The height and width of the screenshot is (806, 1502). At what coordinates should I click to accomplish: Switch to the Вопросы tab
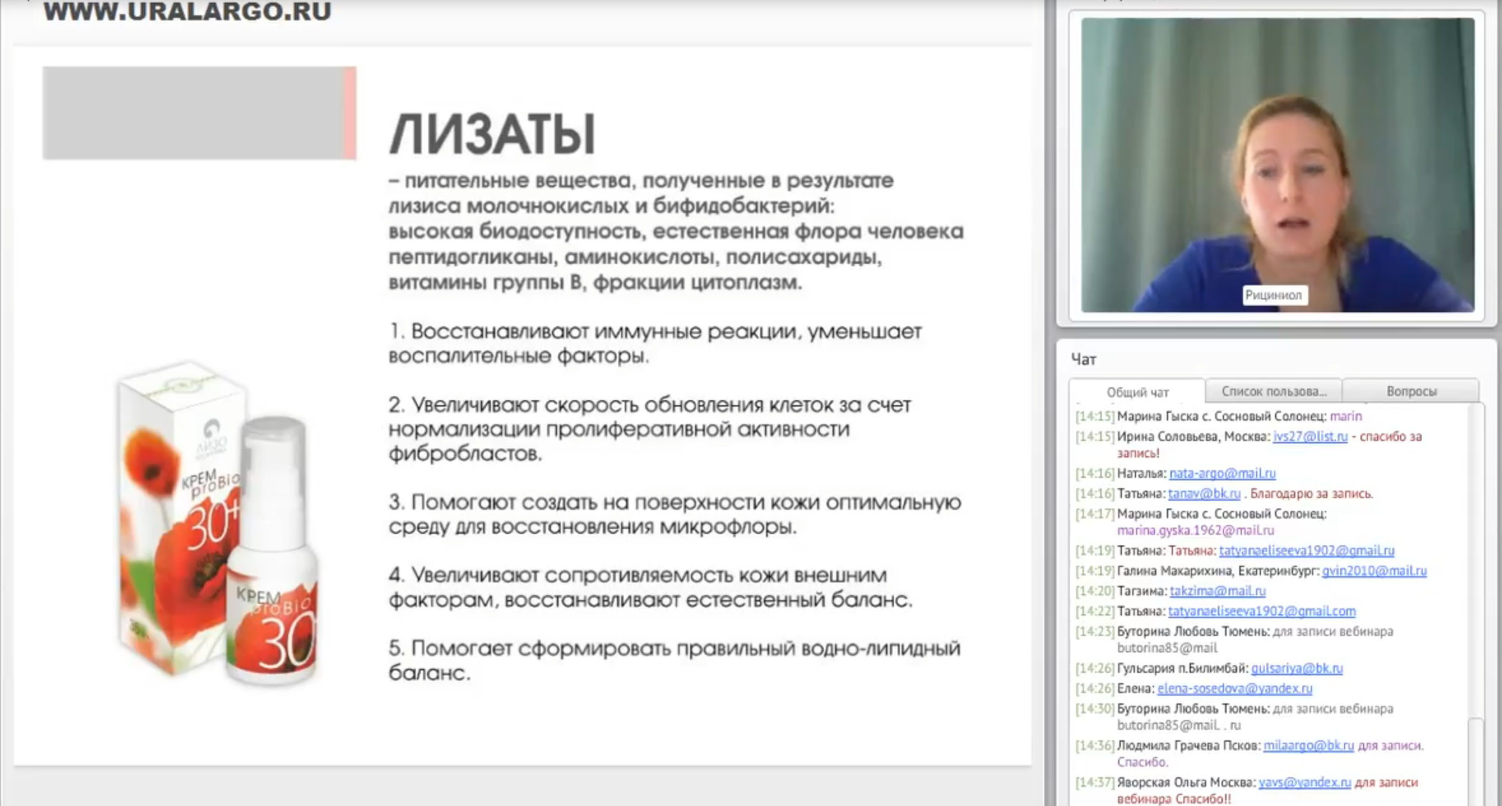[1411, 391]
